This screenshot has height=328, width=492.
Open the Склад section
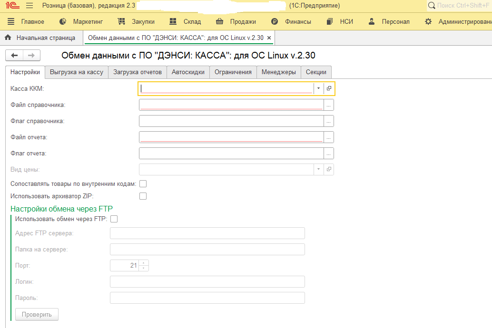pyautogui.click(x=192, y=21)
